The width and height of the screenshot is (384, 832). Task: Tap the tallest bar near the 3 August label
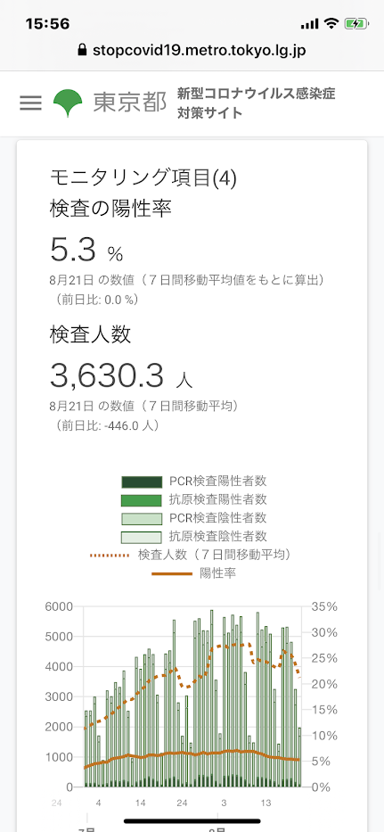pyautogui.click(x=212, y=697)
